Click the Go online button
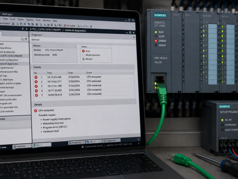The height and width of the screenshot is (179, 238). point(69,25)
